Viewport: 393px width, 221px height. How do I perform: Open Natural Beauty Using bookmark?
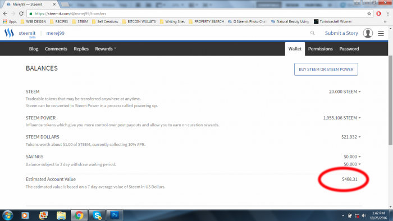tap(290, 21)
